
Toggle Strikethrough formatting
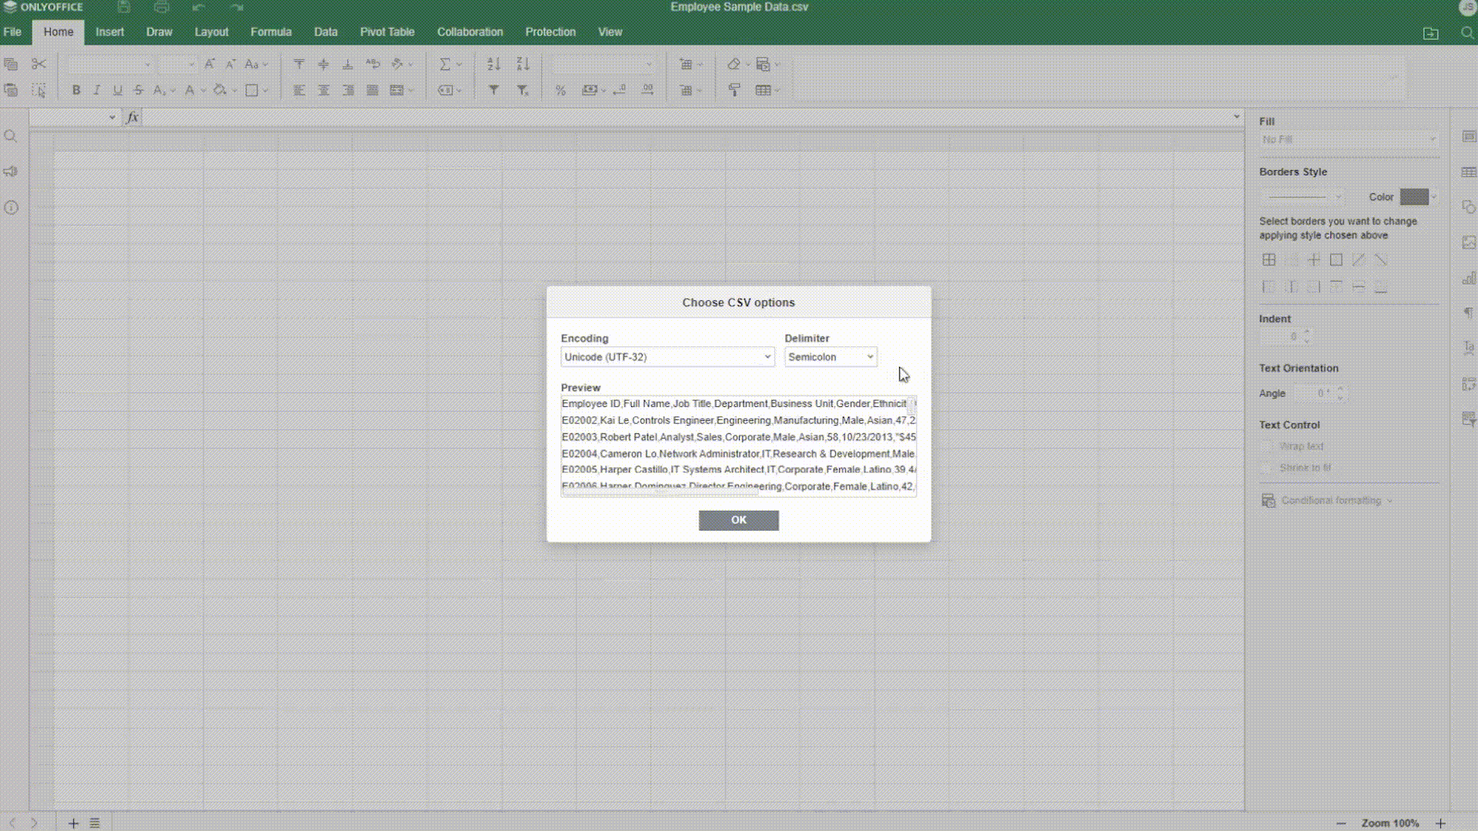139,90
